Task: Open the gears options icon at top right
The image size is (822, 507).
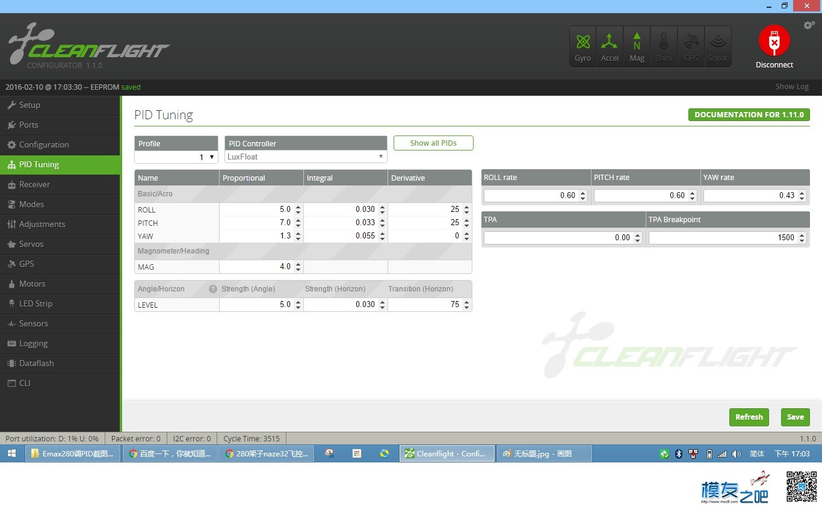Action: pyautogui.click(x=809, y=25)
